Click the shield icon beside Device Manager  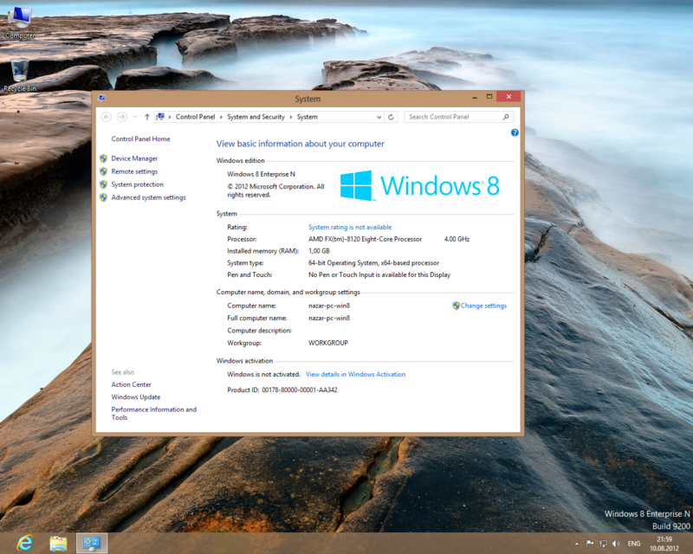103,158
